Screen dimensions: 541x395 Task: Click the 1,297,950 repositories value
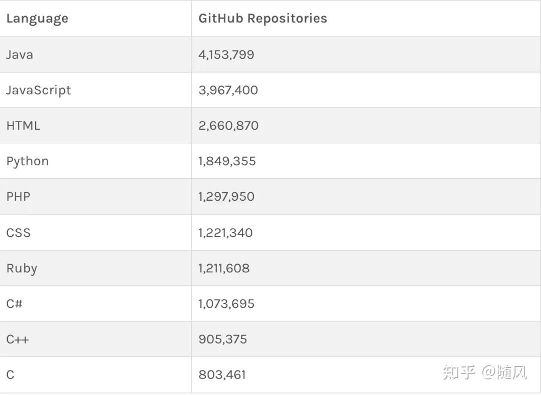(x=226, y=197)
